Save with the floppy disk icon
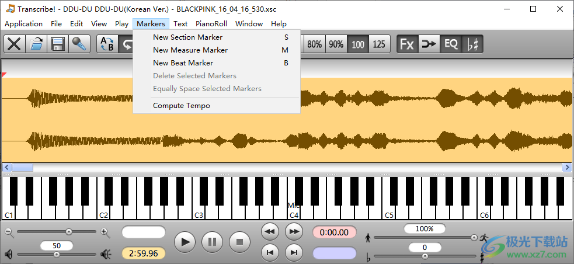 pyautogui.click(x=57, y=44)
